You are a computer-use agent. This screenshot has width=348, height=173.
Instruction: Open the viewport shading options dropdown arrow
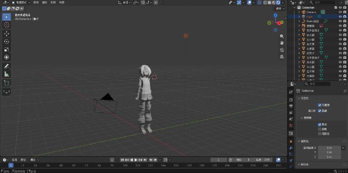(x=283, y=3)
